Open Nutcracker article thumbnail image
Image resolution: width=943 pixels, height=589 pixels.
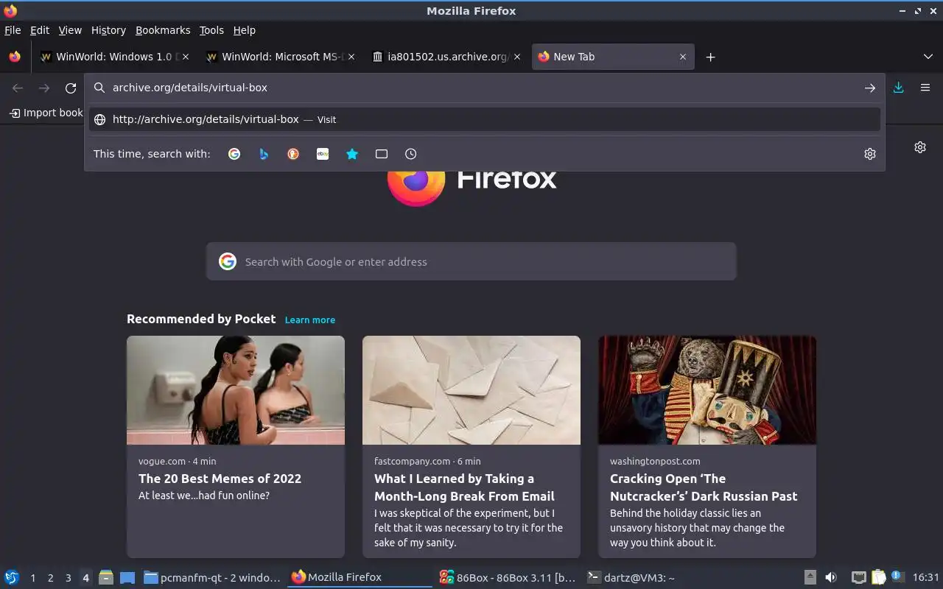click(707, 390)
